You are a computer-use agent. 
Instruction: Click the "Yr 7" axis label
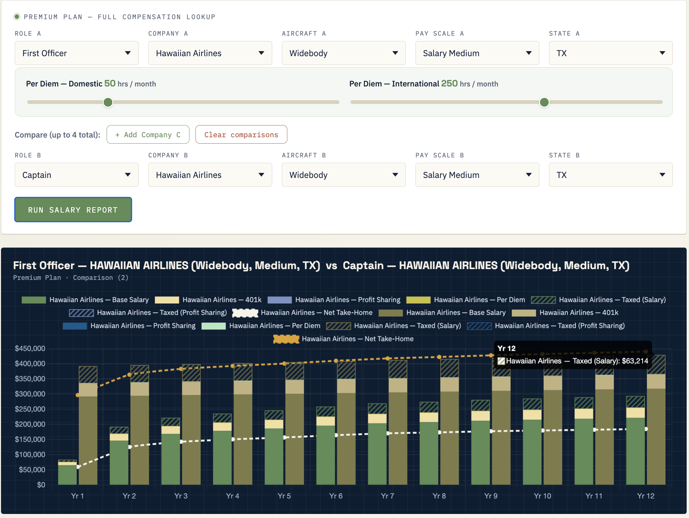click(388, 496)
